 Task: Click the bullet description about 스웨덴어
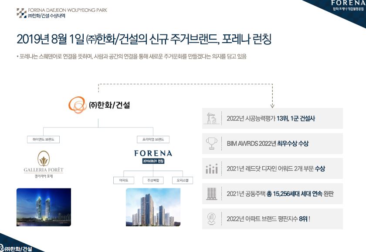point(132,57)
